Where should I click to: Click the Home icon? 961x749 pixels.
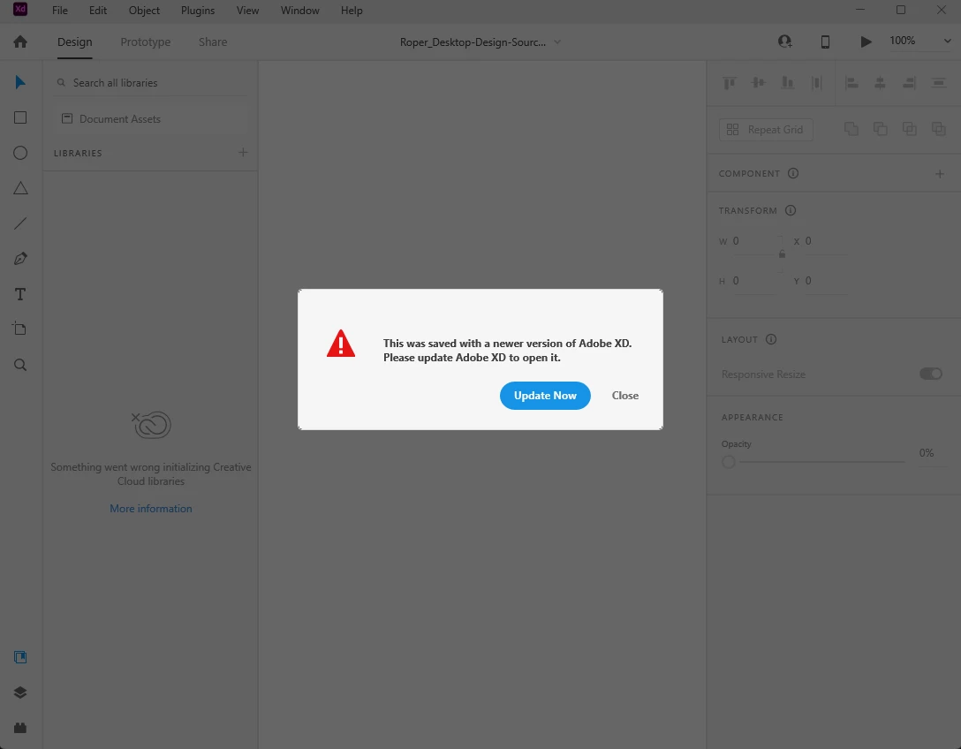click(x=20, y=42)
